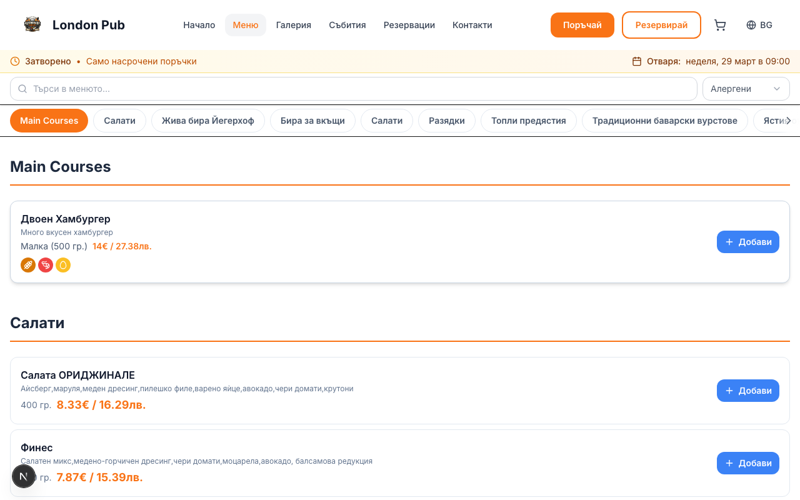
Task: Click the calendar icon beside Отваря
Action: pyautogui.click(x=637, y=61)
